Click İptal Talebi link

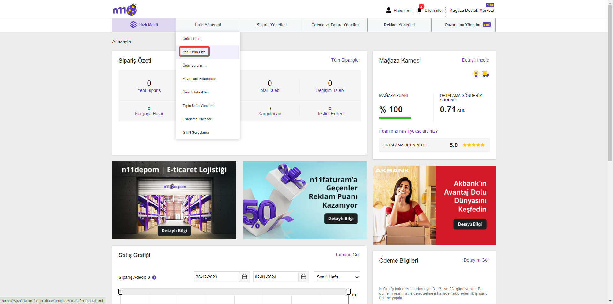pyautogui.click(x=270, y=90)
